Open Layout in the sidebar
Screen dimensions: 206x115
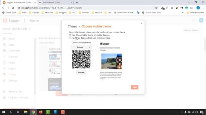coord(12,69)
